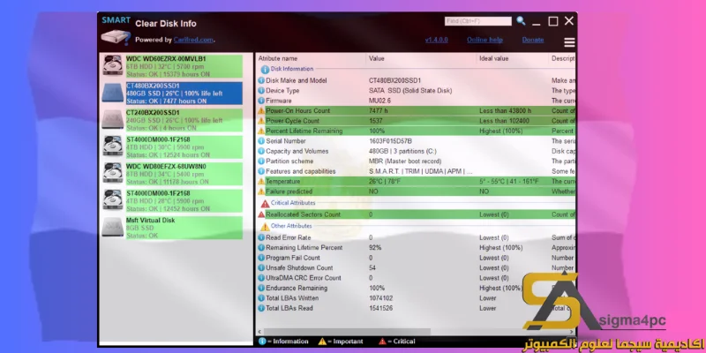The height and width of the screenshot is (353, 706).
Task: Click the CT240BX200SSD1 SSD drive icon
Action: (112, 119)
